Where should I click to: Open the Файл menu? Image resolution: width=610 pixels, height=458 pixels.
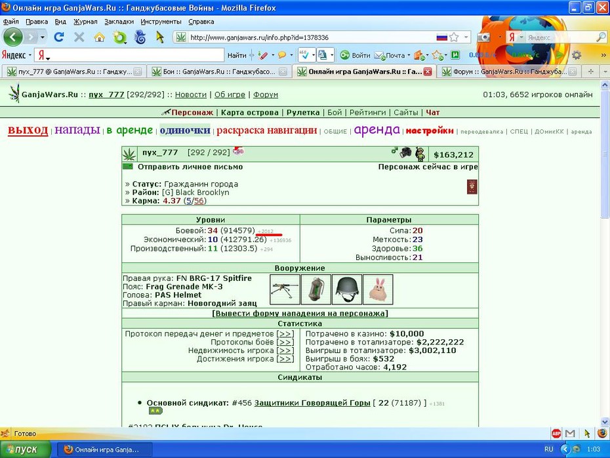coord(11,22)
